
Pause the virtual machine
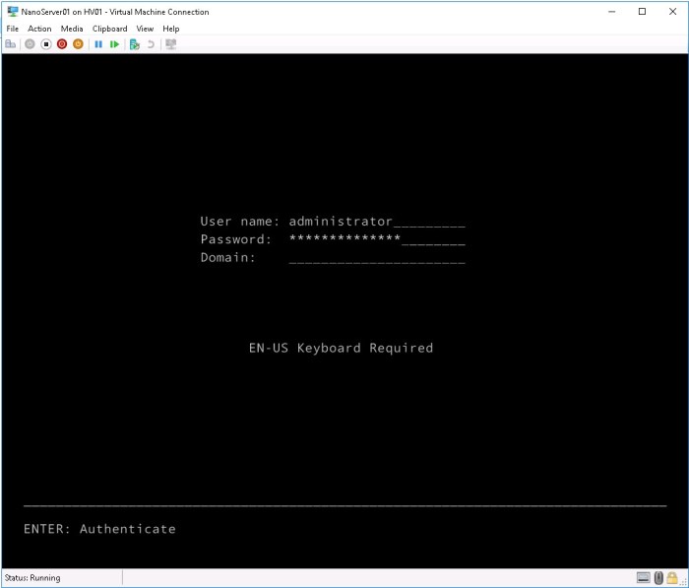98,44
